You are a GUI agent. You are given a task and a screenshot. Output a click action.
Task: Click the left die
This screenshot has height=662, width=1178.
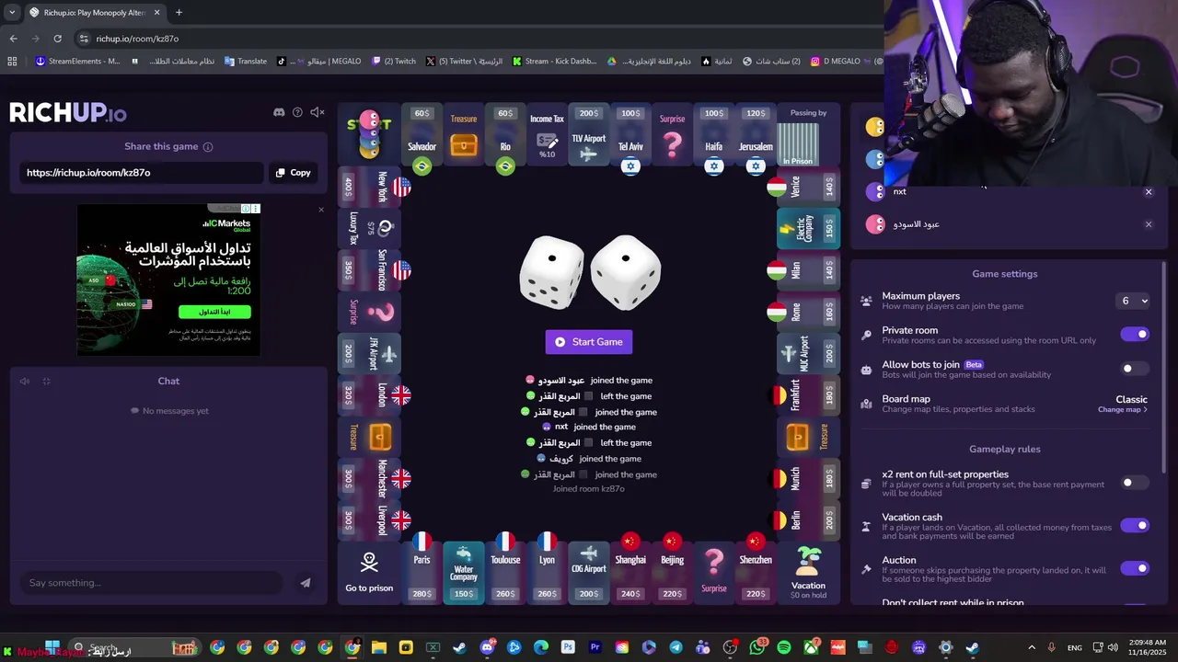551,272
